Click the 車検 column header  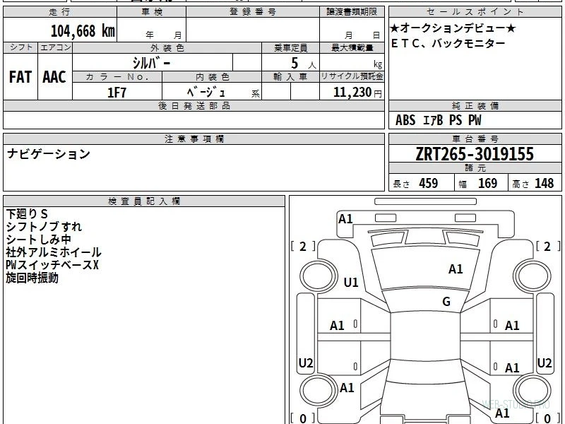(152, 12)
